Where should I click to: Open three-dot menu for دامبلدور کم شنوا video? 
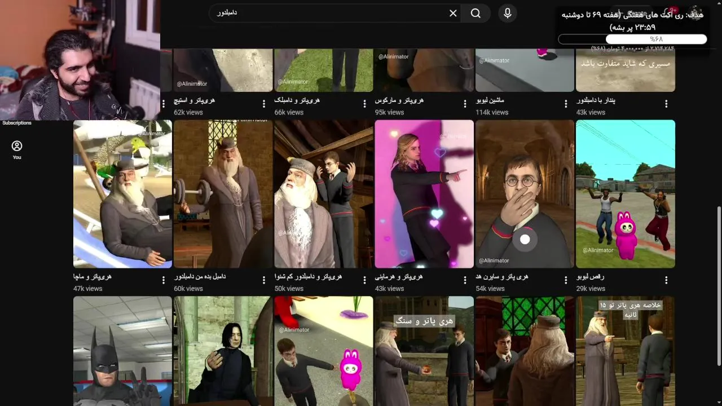point(364,280)
